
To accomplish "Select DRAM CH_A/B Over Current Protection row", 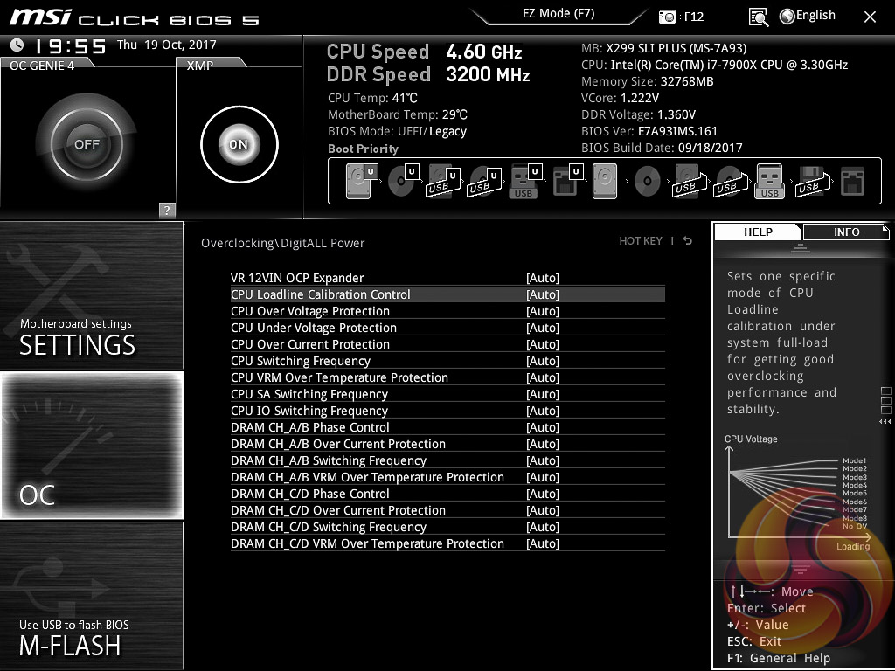I will click(447, 444).
